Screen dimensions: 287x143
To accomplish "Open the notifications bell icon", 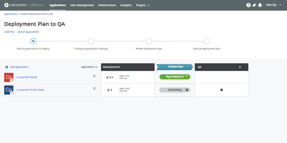I will pos(260,5).
